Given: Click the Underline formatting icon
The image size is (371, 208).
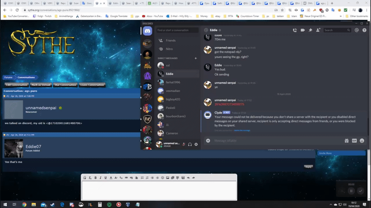Looking at the screenshot, I should (105, 178).
